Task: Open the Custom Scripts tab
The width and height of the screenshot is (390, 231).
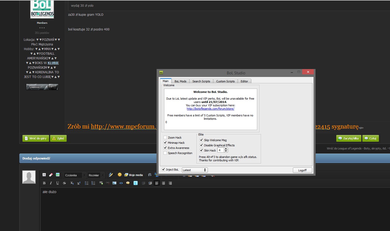Action: point(225,81)
